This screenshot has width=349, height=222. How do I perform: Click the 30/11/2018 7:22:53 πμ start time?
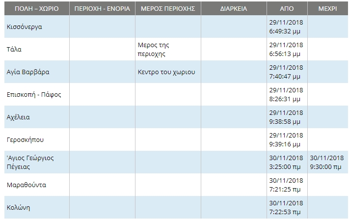coord(286,208)
